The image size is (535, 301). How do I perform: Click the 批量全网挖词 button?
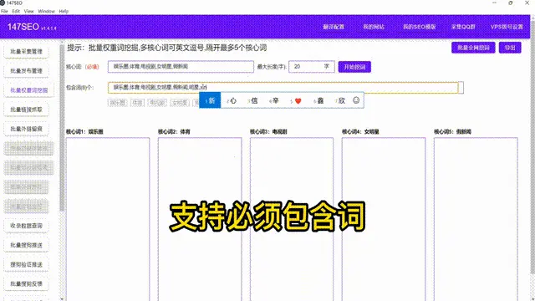(x=473, y=48)
